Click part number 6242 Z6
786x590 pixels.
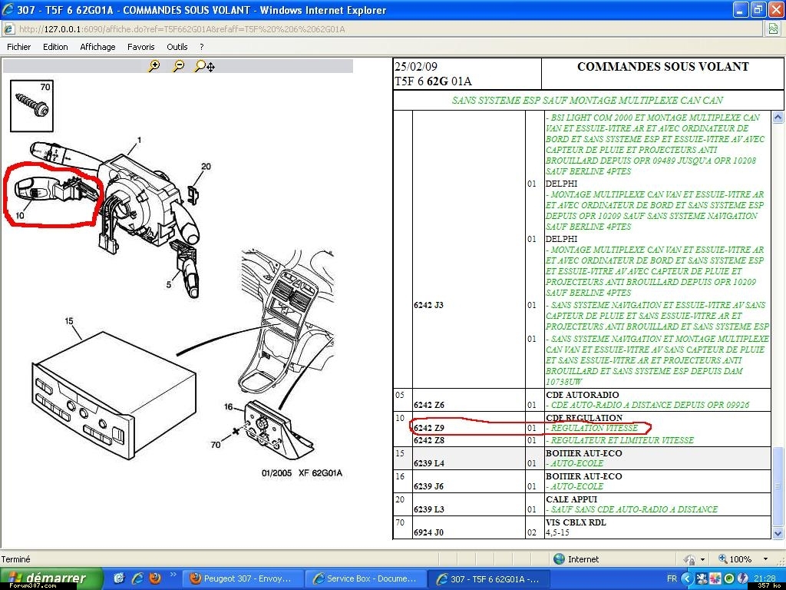point(429,405)
